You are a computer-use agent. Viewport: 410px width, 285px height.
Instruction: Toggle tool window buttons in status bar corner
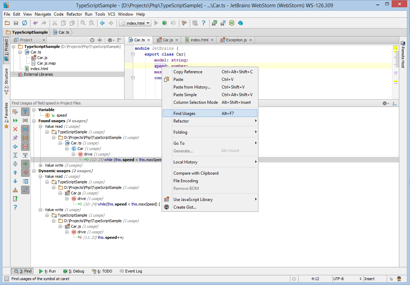pos(7,279)
